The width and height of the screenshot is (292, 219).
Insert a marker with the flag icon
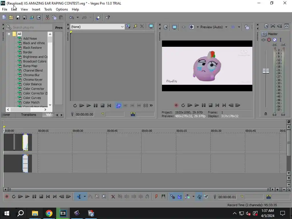[x=156, y=196]
